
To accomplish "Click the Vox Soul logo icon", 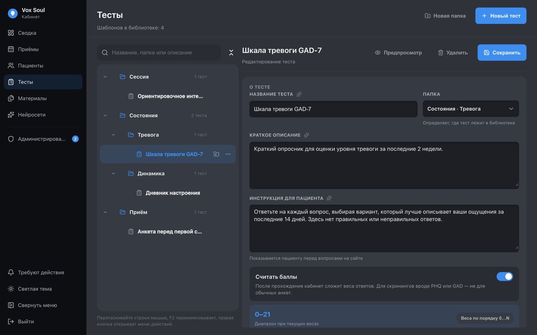I will pyautogui.click(x=13, y=13).
